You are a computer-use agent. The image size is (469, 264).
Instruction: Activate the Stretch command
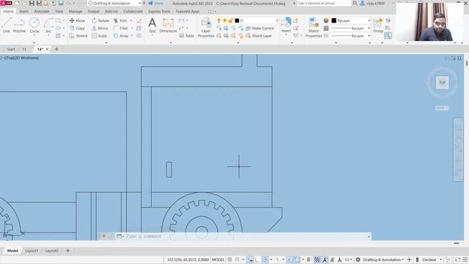[x=78, y=36]
